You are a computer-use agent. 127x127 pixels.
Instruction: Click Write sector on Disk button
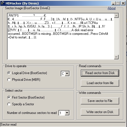100,112
